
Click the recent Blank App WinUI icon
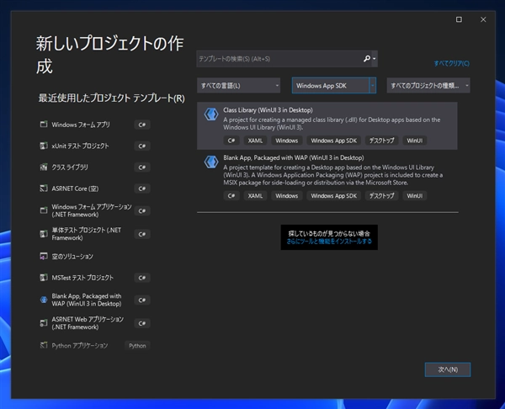(44, 300)
